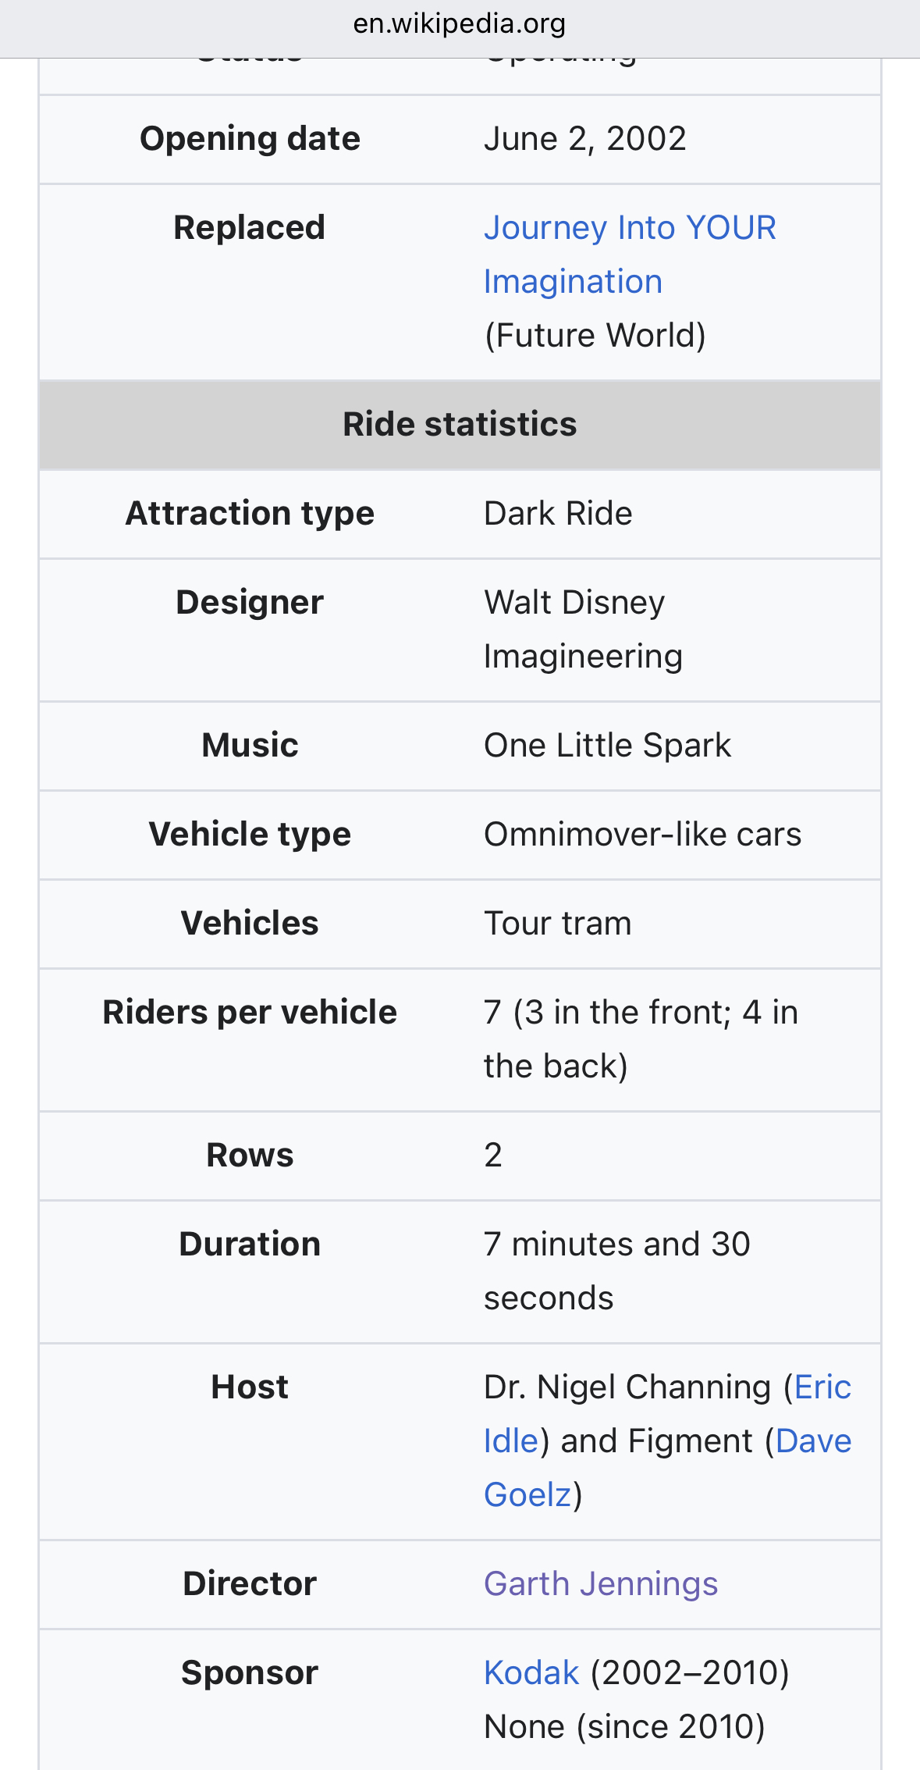Click the Sponsor row label
920x1770 pixels.
pos(250,1673)
